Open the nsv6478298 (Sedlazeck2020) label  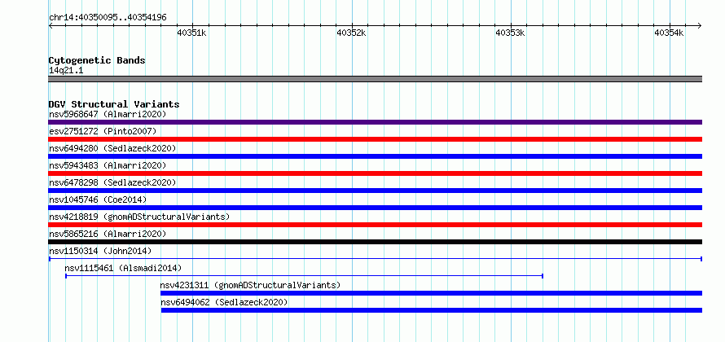112,182
